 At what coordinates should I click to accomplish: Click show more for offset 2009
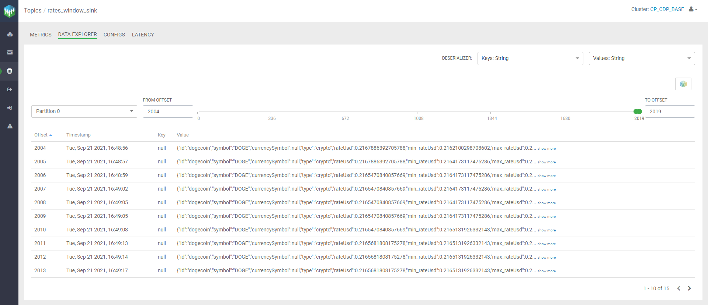546,217
